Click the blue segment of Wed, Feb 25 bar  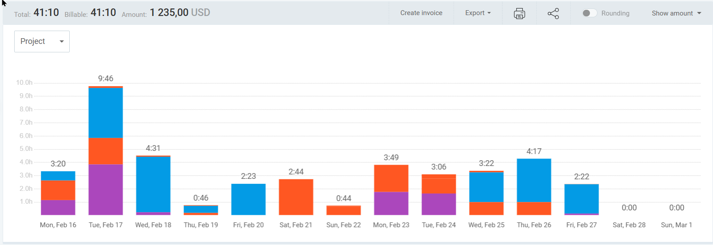[x=486, y=187]
